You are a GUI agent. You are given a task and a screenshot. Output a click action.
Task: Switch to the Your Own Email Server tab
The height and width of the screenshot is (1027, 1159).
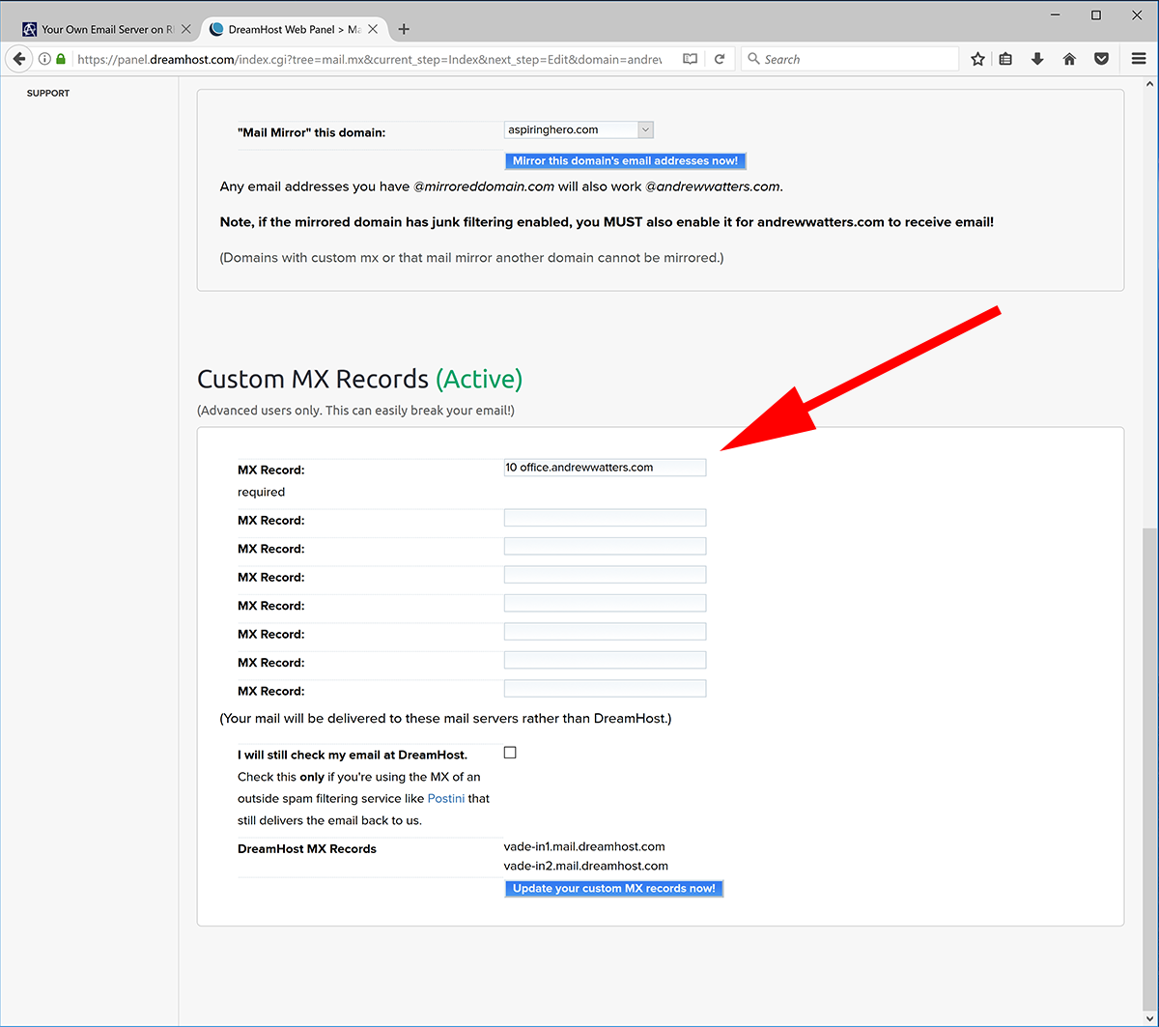[107, 29]
